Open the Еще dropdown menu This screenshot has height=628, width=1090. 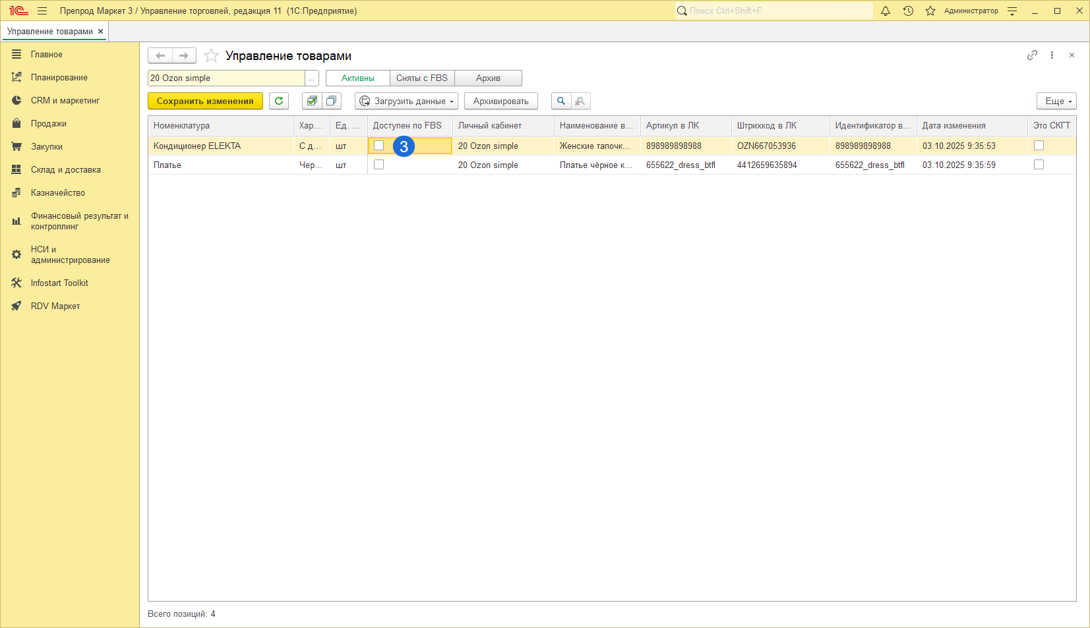pos(1056,101)
